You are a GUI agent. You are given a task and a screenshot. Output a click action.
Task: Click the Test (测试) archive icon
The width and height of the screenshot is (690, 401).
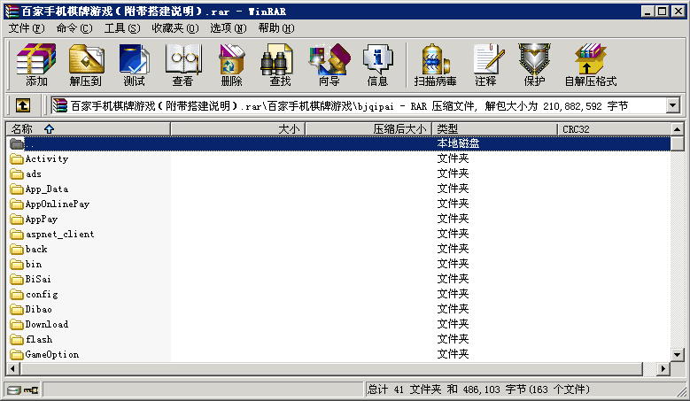click(134, 66)
